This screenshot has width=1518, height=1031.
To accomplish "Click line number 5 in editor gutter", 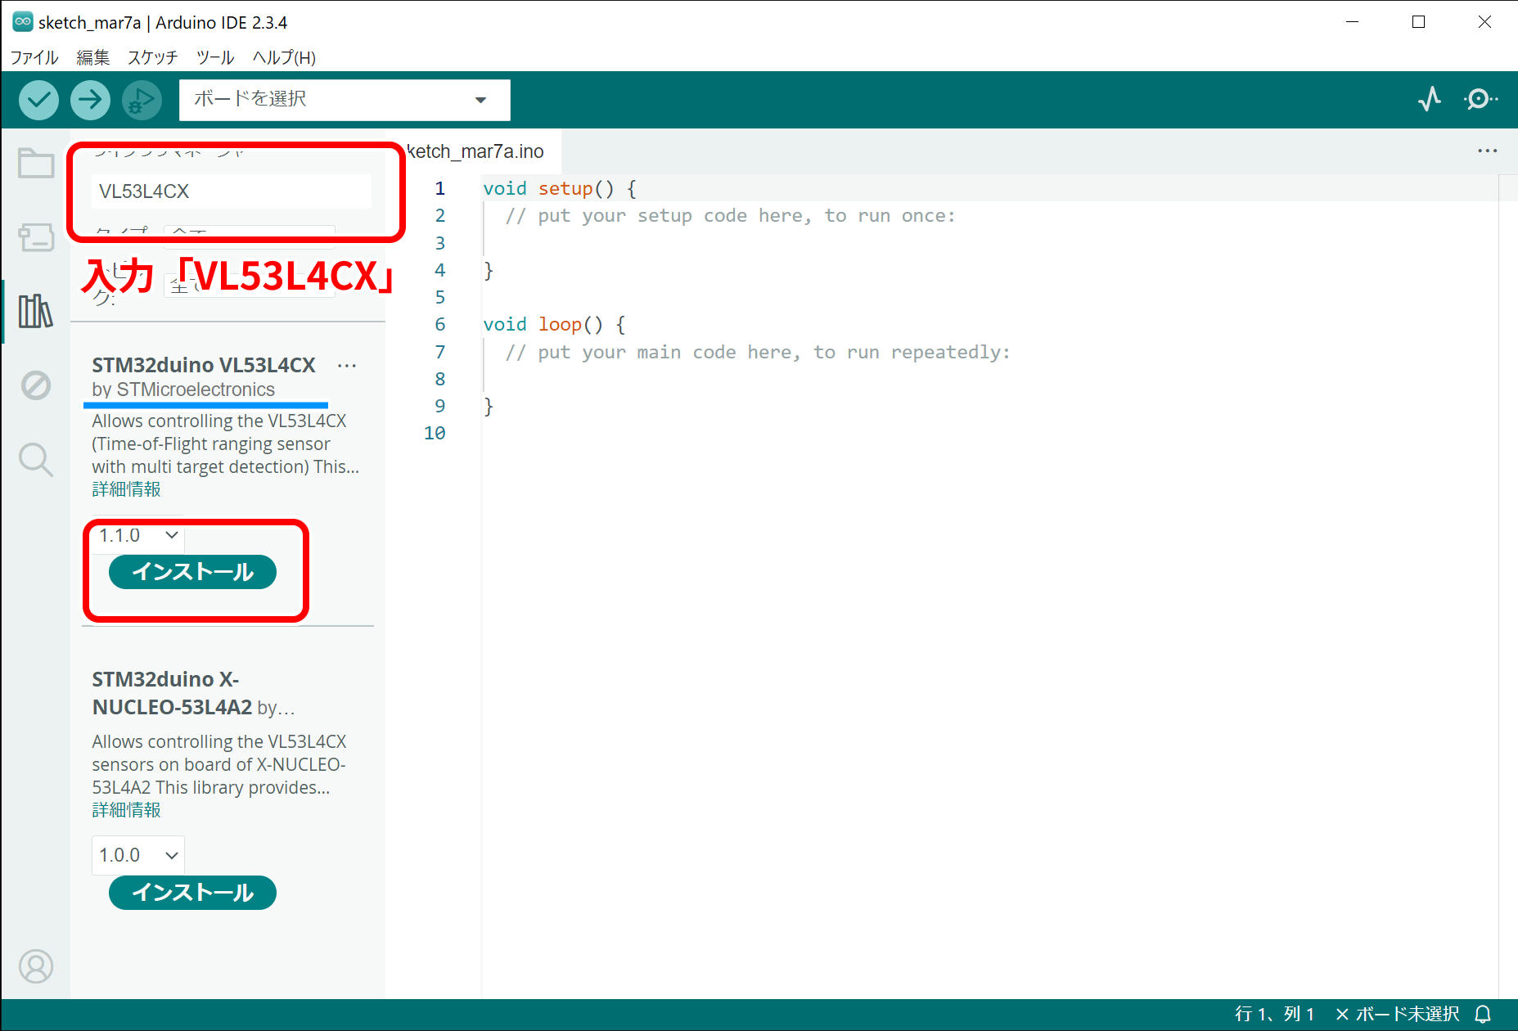I will (x=440, y=297).
